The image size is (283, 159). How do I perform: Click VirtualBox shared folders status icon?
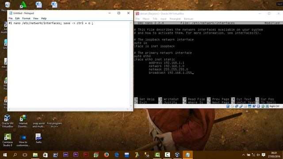coord(245,106)
